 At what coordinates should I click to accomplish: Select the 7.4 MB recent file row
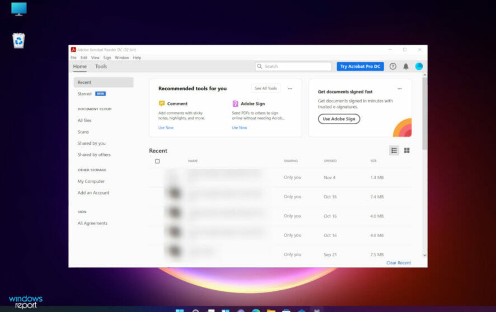tap(280, 197)
